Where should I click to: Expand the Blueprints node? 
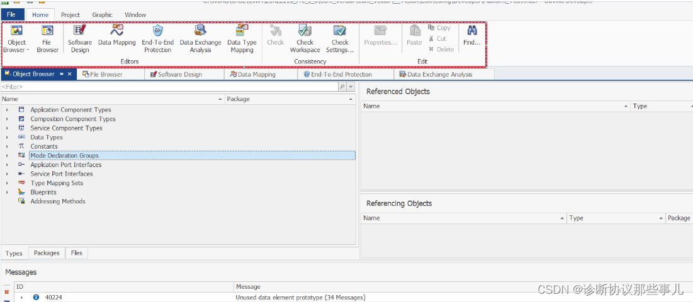pyautogui.click(x=7, y=192)
